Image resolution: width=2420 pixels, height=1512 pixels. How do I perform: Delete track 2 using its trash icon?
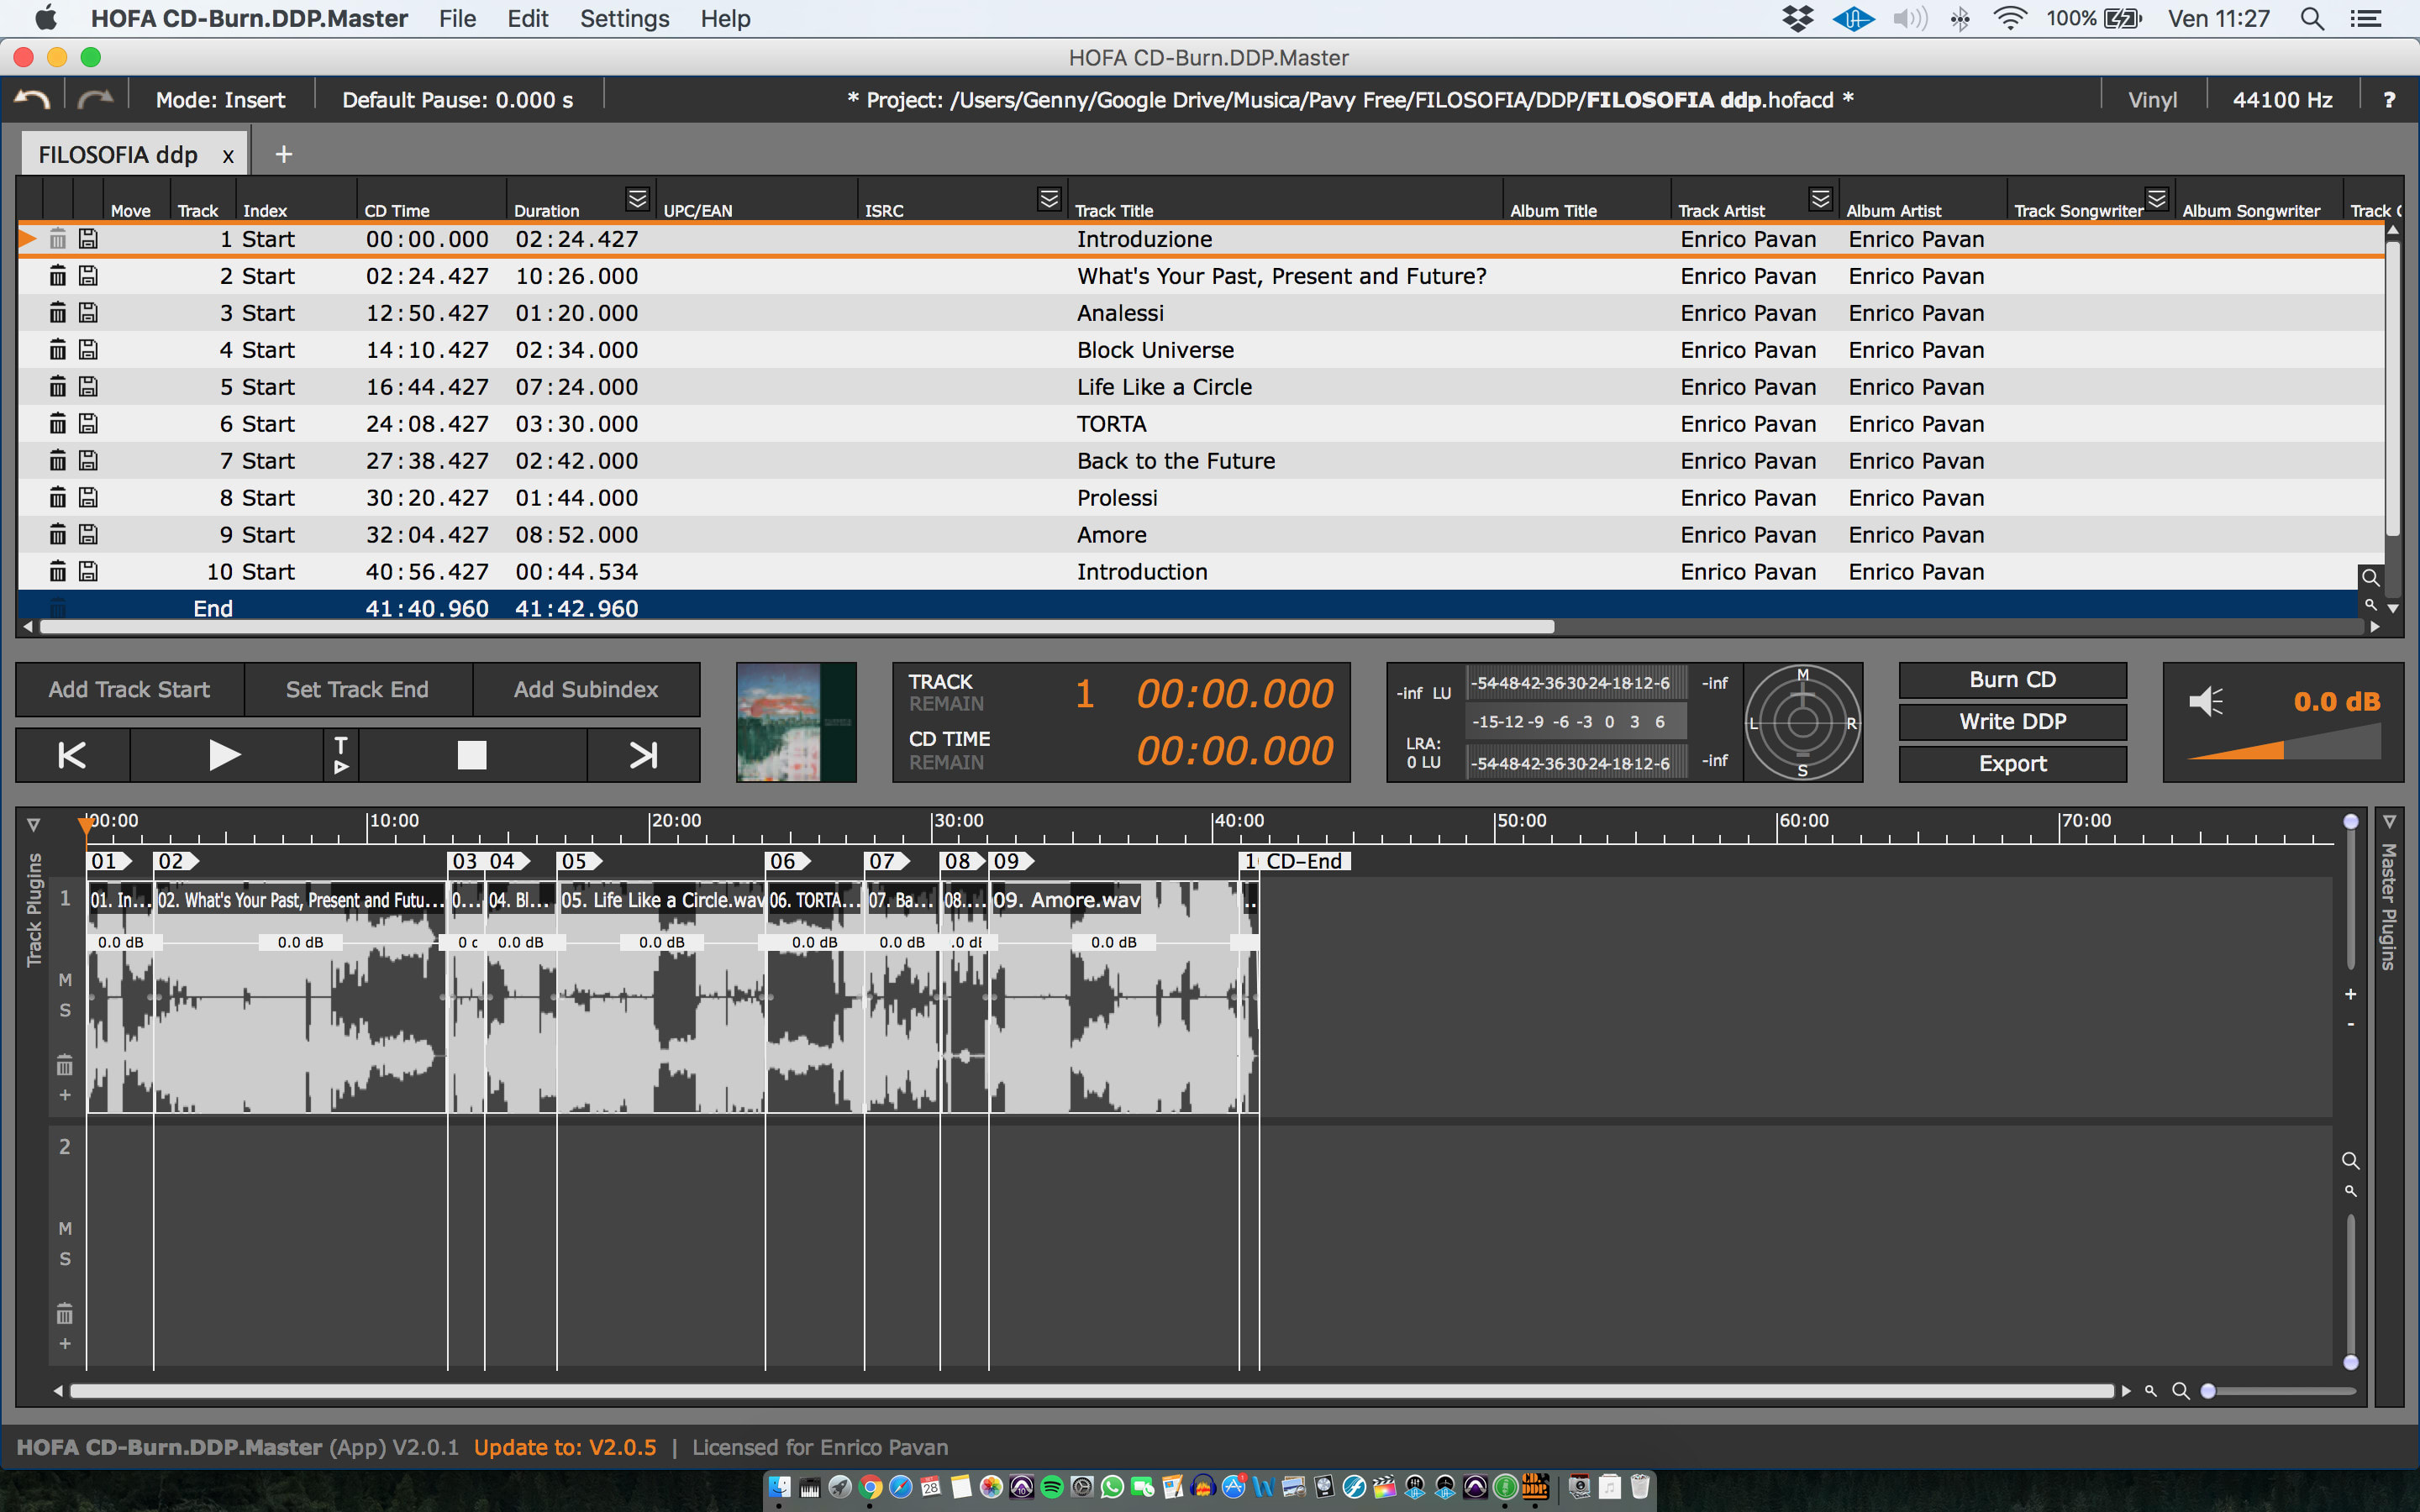(58, 275)
